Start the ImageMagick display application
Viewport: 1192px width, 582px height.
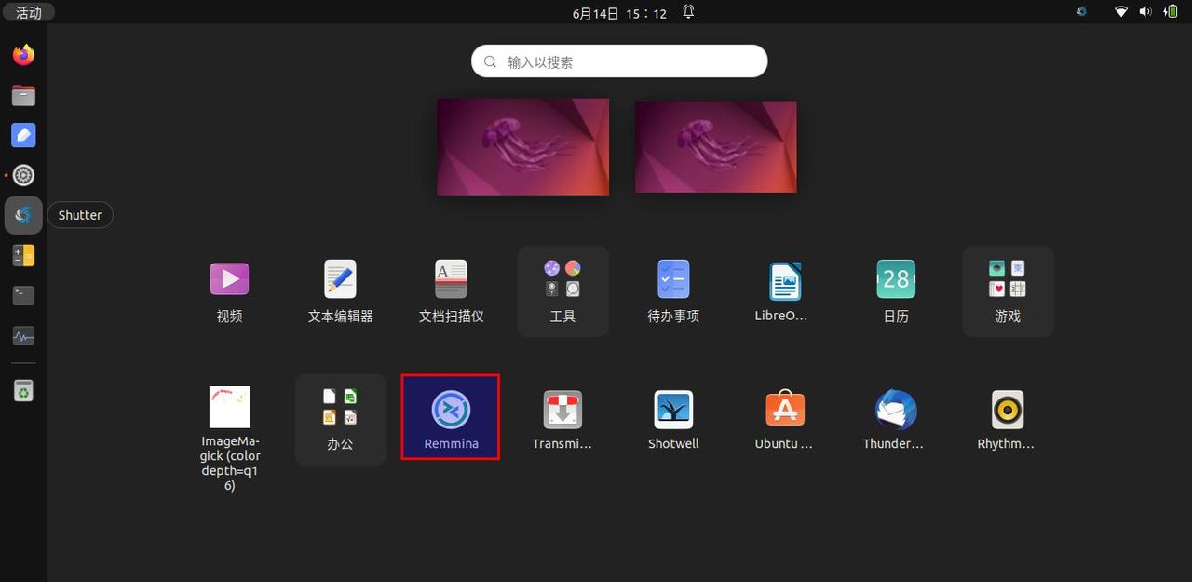(x=229, y=408)
